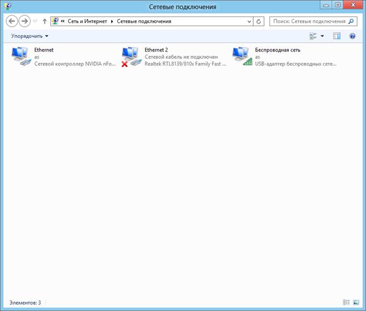
Task: Open recent locations dropdown arrow
Action: pyautogui.click(x=35, y=21)
